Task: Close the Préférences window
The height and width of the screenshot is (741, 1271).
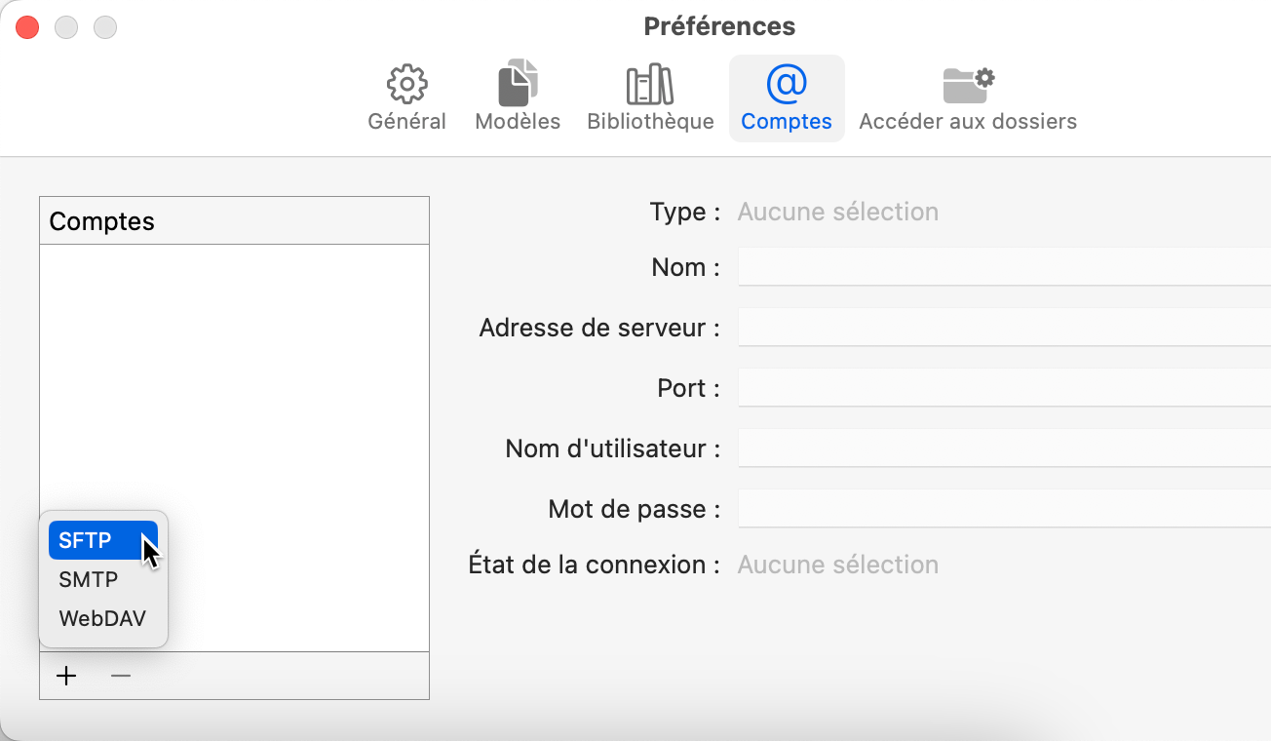Action: pyautogui.click(x=26, y=26)
